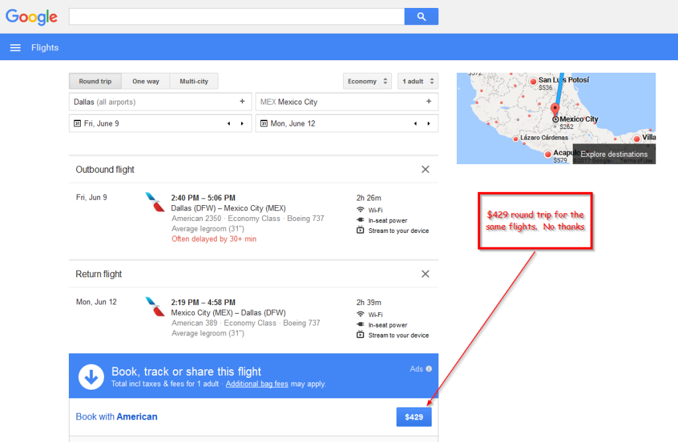
Task: Click the stream-to-device icon on outbound flight
Action: [x=360, y=230]
